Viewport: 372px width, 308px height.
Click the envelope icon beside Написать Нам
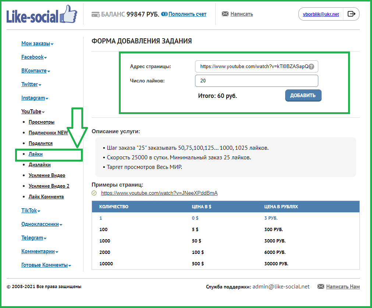321,287
